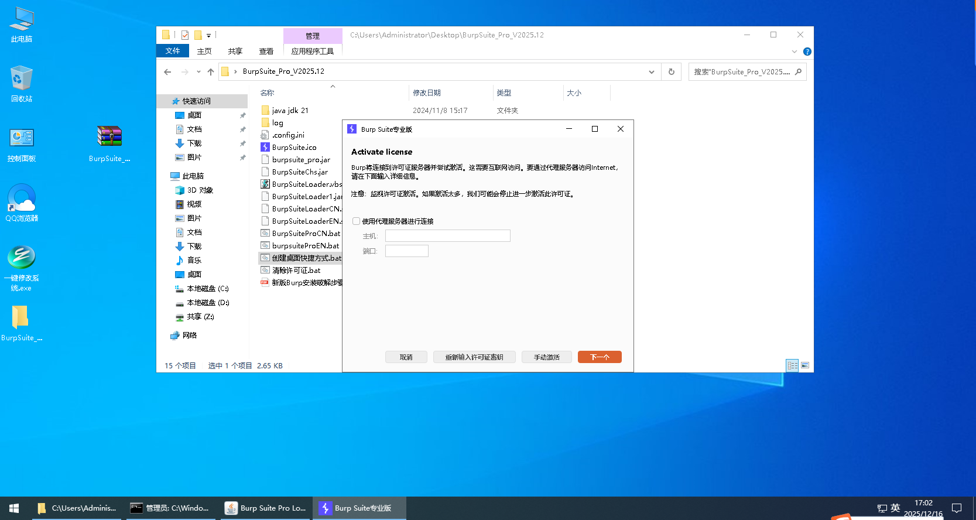Open recent locations dropdown arrow
Viewport: 976px width, 520px height.
(x=198, y=72)
